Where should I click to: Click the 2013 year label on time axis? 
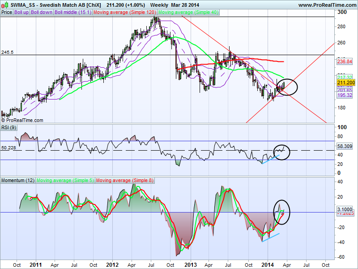[191, 265]
